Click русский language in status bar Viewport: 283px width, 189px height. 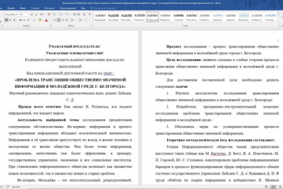pos(16,187)
